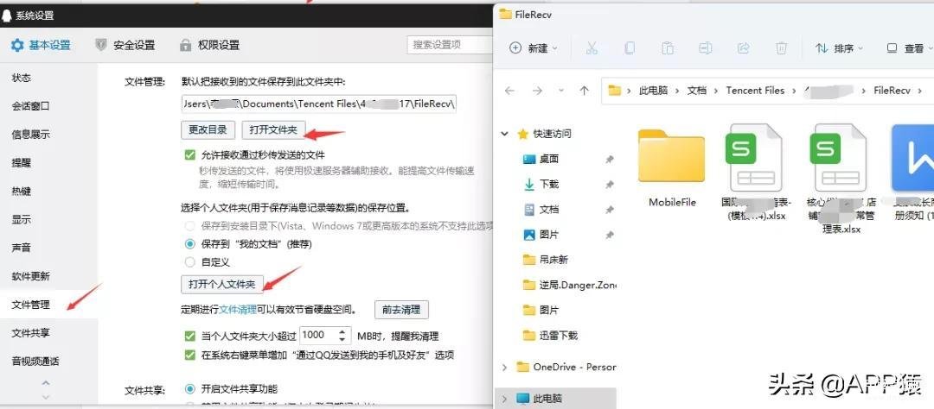Click the 搜索设置项 search field
Image resolution: width=934 pixels, height=409 pixels.
(449, 45)
